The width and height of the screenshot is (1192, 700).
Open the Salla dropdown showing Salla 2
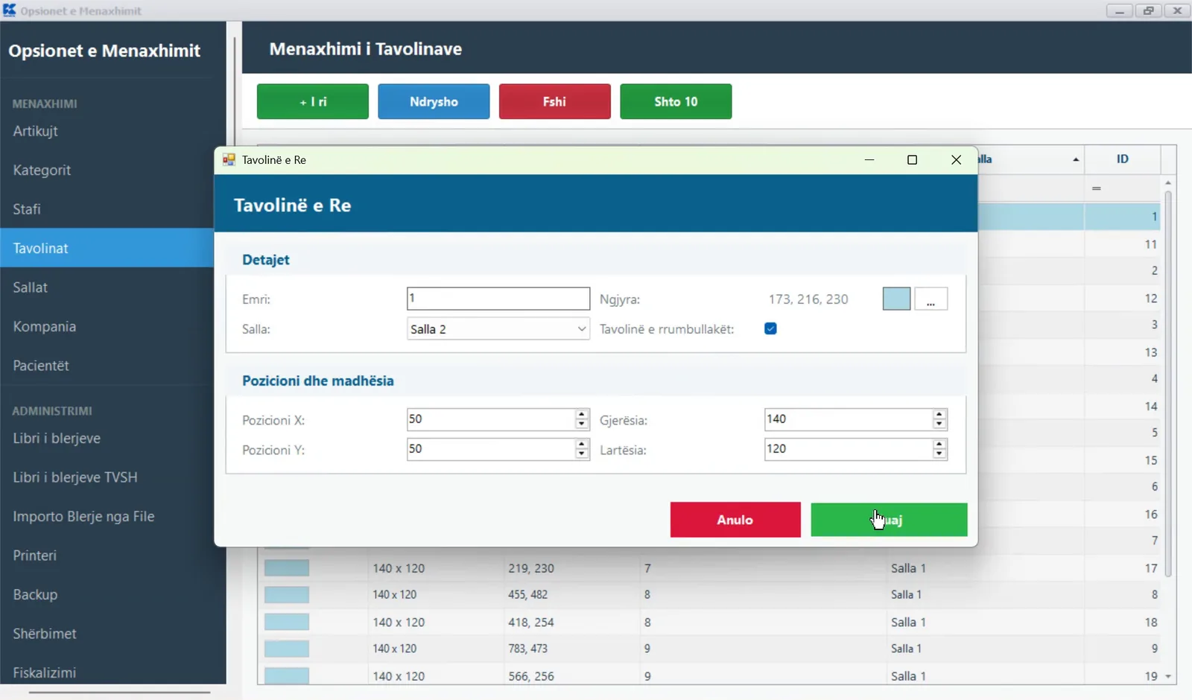tap(498, 329)
